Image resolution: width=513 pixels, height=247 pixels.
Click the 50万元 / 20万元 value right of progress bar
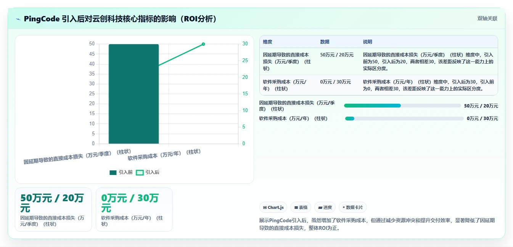pos(481,106)
